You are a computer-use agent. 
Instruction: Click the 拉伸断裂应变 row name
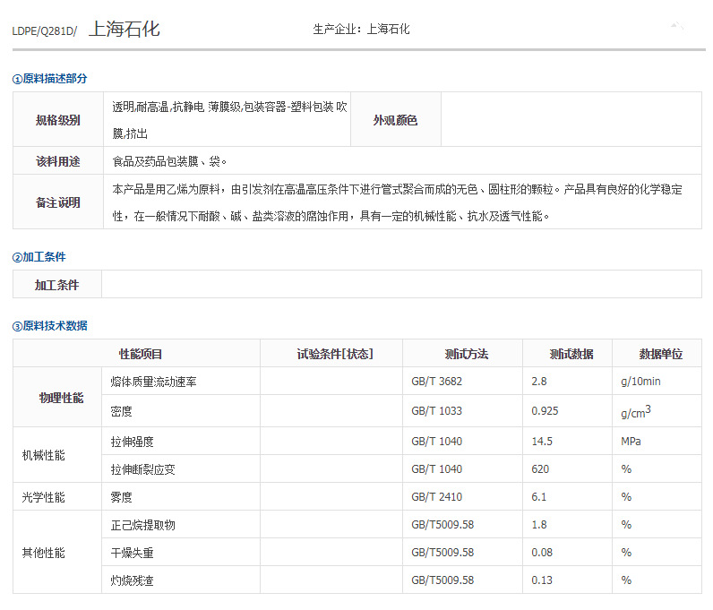142,469
